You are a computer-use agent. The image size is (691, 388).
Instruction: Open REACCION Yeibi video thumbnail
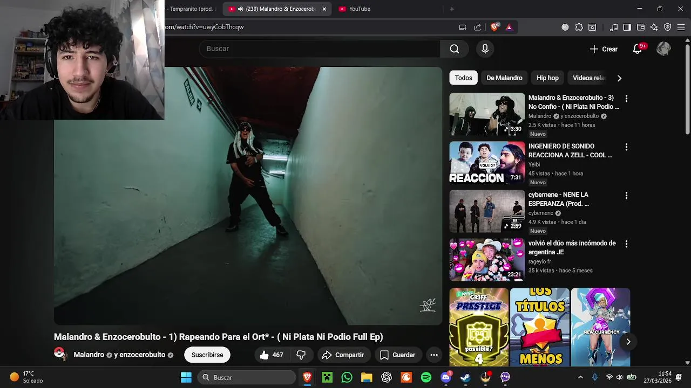pos(487,163)
